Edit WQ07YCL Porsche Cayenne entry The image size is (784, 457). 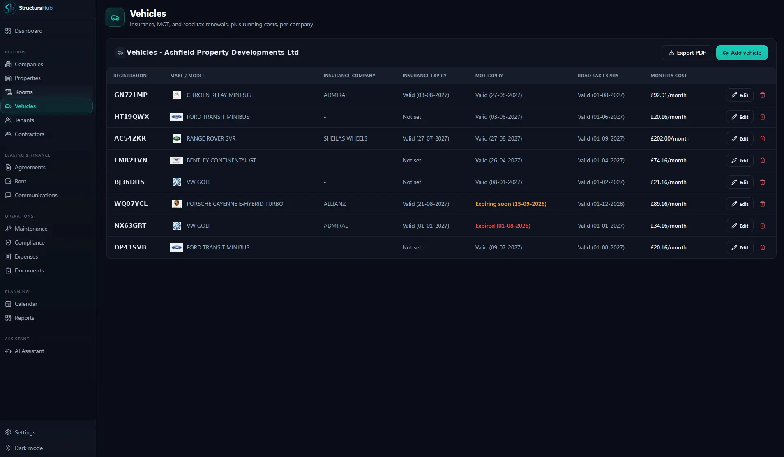point(740,204)
